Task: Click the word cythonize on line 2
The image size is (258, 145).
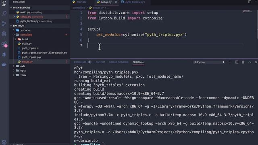Action: click(152, 18)
